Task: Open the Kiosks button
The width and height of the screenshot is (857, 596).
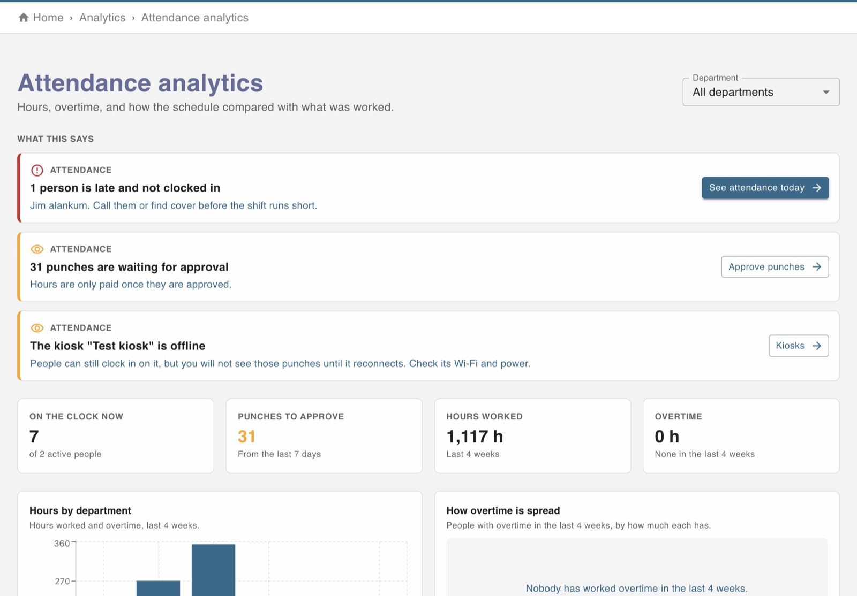Action: 798,346
